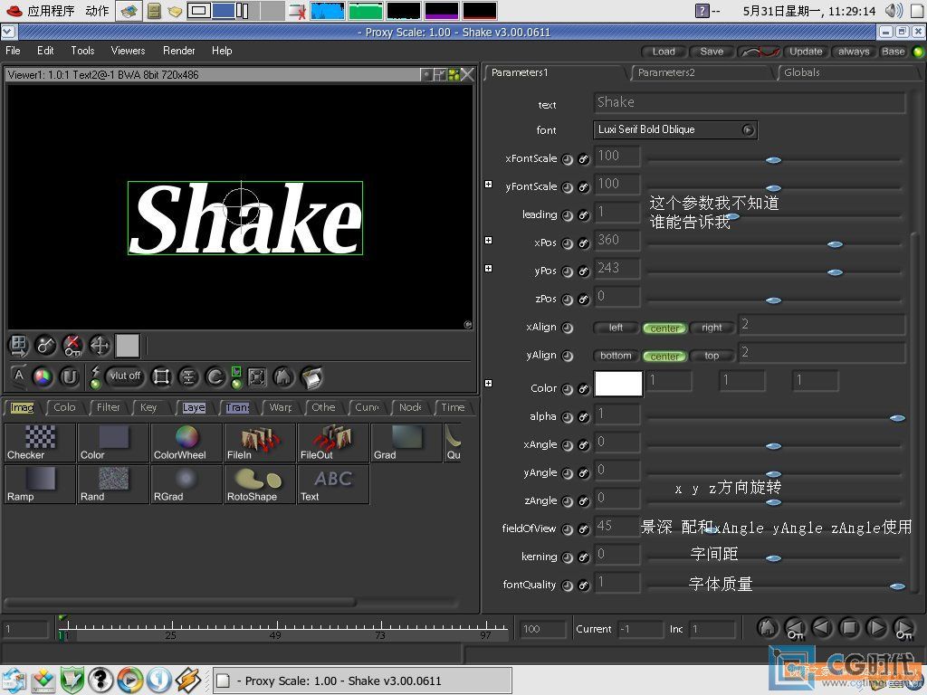927x695 pixels.
Task: Set xAlign to left
Action: point(616,328)
